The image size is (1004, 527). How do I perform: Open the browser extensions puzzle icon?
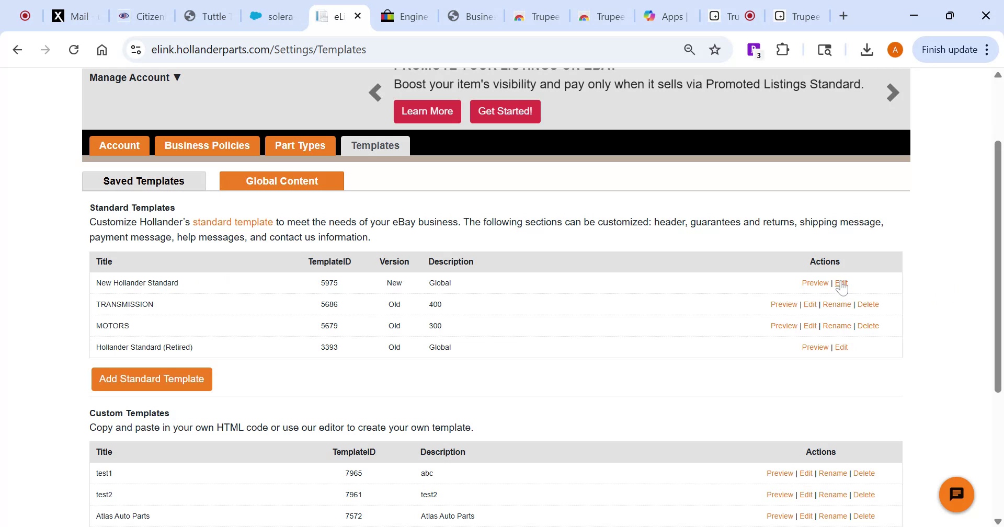tap(782, 49)
